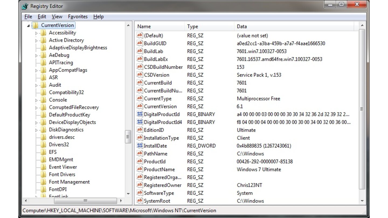Image resolution: width=388 pixels, height=218 pixels.
Task: Click the values pane scroll-down arrow
Action: click(x=362, y=201)
